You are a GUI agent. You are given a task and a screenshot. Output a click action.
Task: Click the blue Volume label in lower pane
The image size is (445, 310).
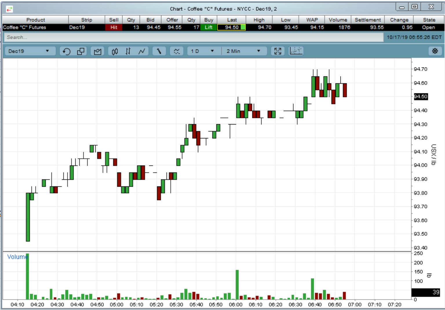point(17,257)
